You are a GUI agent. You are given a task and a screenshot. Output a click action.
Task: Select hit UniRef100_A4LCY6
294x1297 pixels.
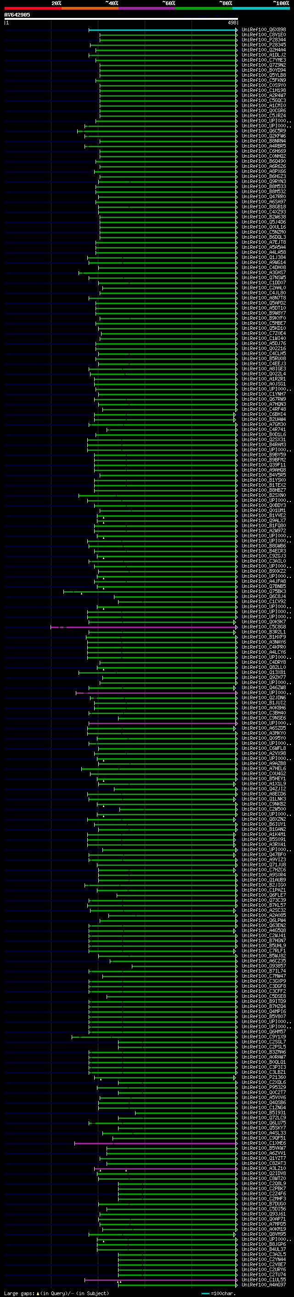tap(264, 652)
